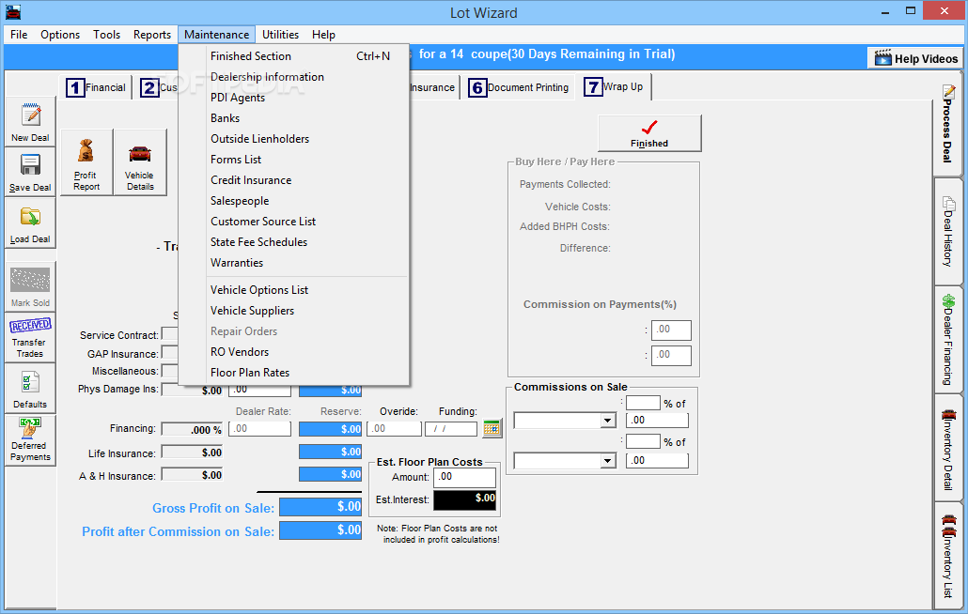Click the Save Deal floppy icon

(30, 165)
